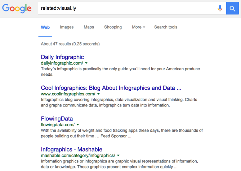The height and width of the screenshot is (171, 241).
Task: Expand arrow beside www.coolinfographics.com
Action: [x=99, y=94]
